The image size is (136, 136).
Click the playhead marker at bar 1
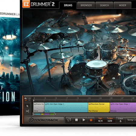[x=34, y=100]
